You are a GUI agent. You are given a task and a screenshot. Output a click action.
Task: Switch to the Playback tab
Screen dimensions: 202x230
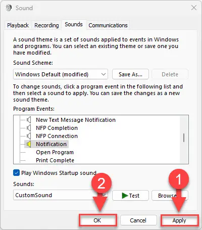click(18, 25)
